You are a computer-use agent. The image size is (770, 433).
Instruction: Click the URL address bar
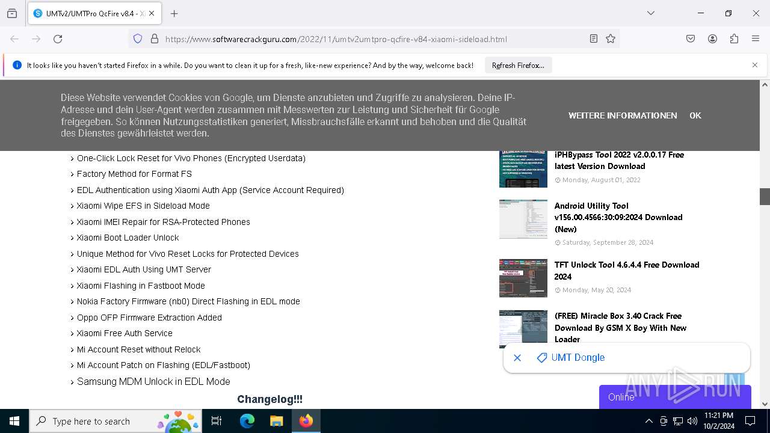(x=373, y=38)
